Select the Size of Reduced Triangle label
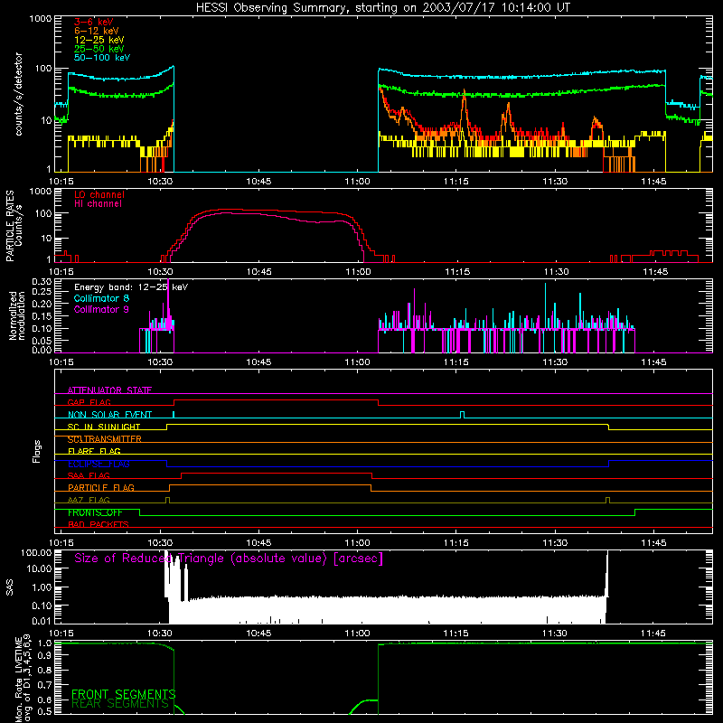 229,559
